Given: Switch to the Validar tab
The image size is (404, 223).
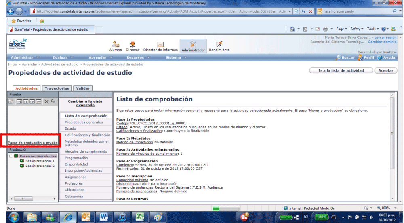Looking at the screenshot, I should coord(83,88).
